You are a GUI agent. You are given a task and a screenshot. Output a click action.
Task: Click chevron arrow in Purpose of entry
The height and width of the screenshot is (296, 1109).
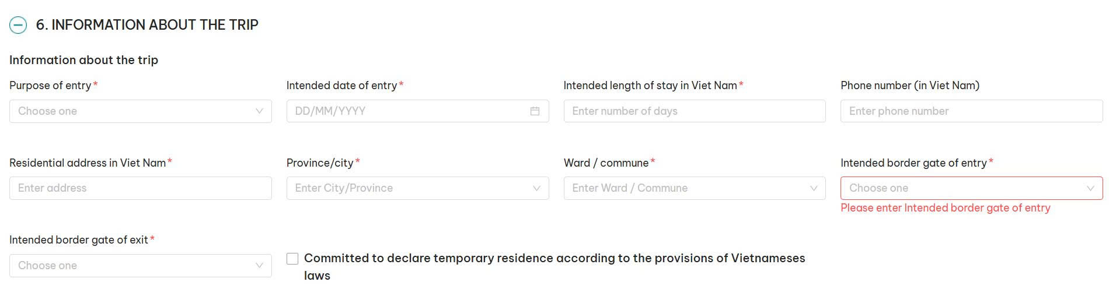pyautogui.click(x=259, y=111)
